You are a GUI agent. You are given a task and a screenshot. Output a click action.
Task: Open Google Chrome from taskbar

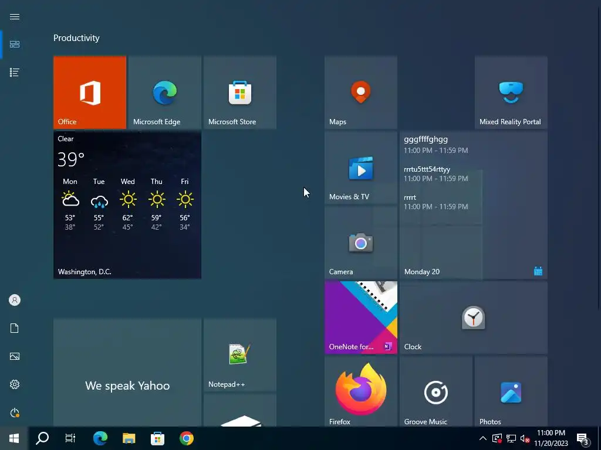pyautogui.click(x=187, y=438)
